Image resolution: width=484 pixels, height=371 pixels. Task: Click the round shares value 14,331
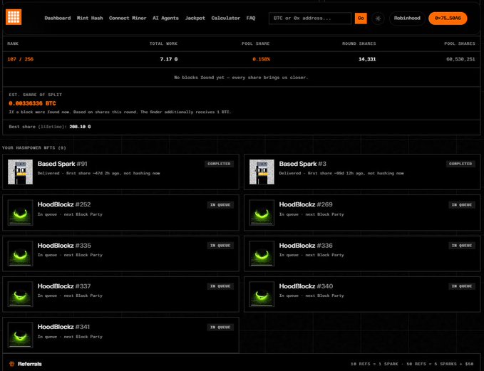coord(367,59)
